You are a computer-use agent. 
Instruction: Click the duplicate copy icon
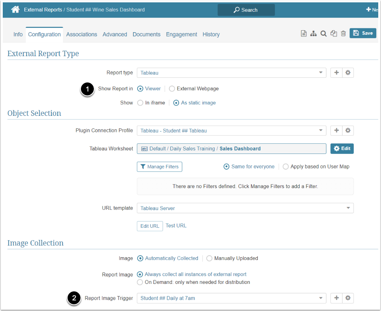[x=333, y=34]
